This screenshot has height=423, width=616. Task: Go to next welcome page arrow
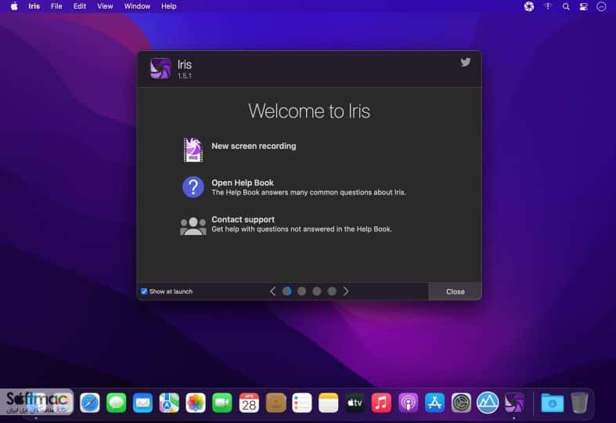pyautogui.click(x=346, y=291)
